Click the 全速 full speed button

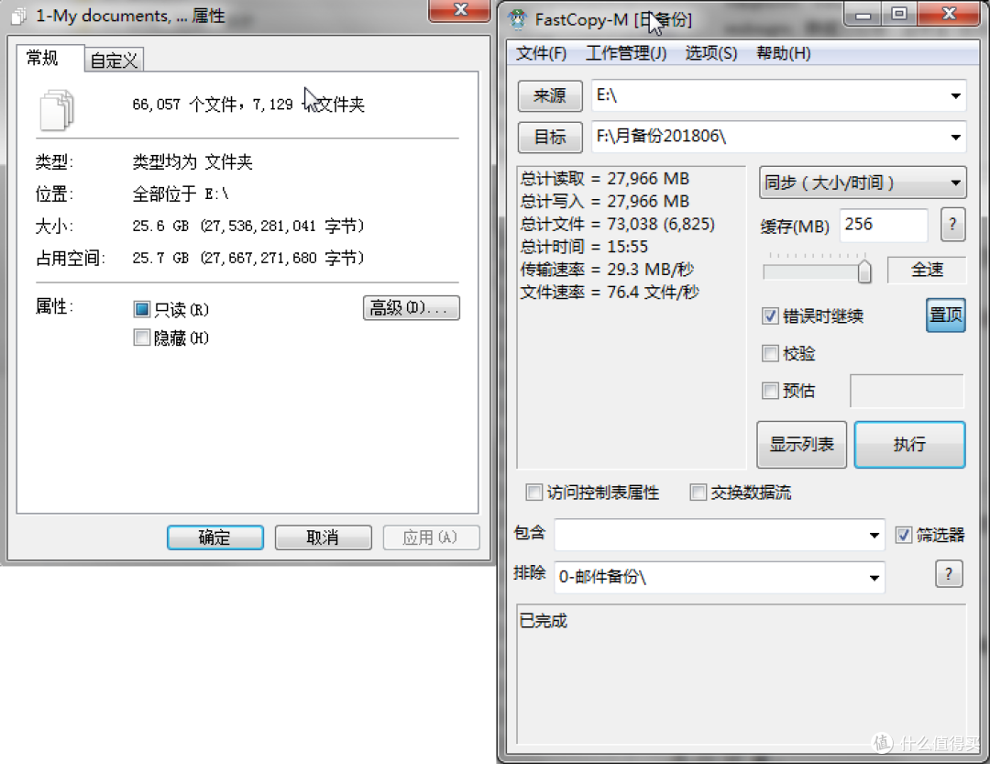(926, 270)
